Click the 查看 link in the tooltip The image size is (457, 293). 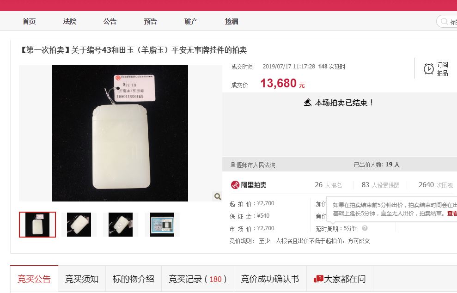point(452,214)
